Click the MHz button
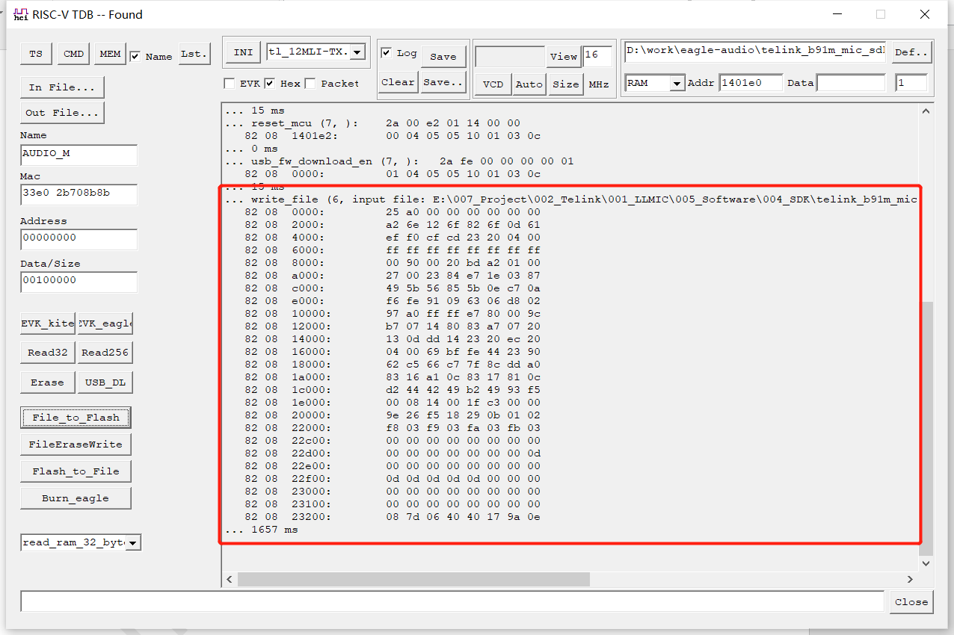 (598, 84)
